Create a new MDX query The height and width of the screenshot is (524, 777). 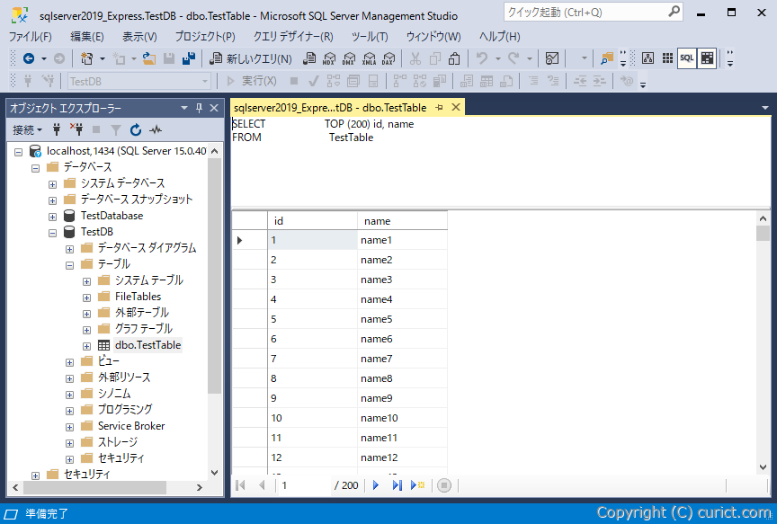[329, 58]
